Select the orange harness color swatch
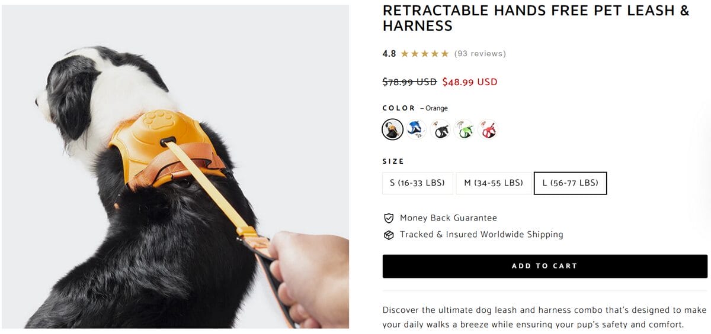This screenshot has height=334, width=711. (392, 129)
